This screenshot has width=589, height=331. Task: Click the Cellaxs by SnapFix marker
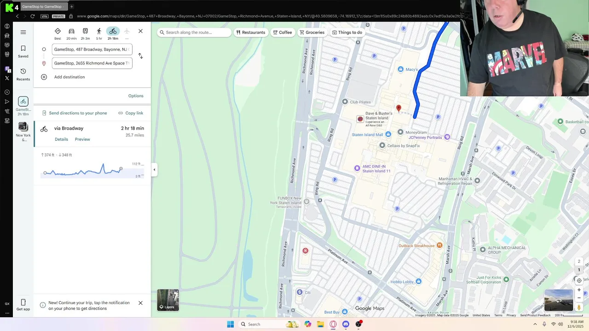pyautogui.click(x=382, y=145)
